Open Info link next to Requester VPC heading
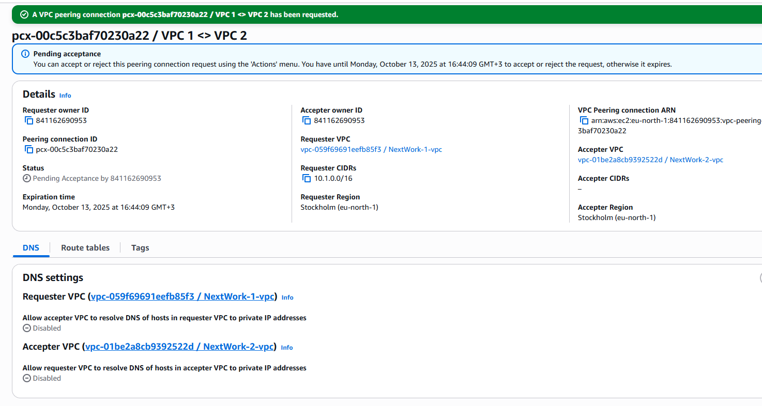This screenshot has height=406, width=762. click(x=287, y=298)
